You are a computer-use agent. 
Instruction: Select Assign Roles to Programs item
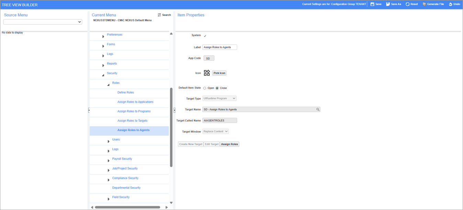[x=134, y=111]
